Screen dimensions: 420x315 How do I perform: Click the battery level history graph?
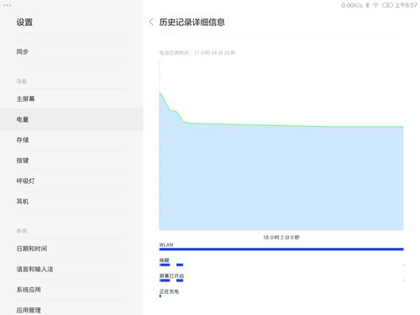tap(281, 145)
